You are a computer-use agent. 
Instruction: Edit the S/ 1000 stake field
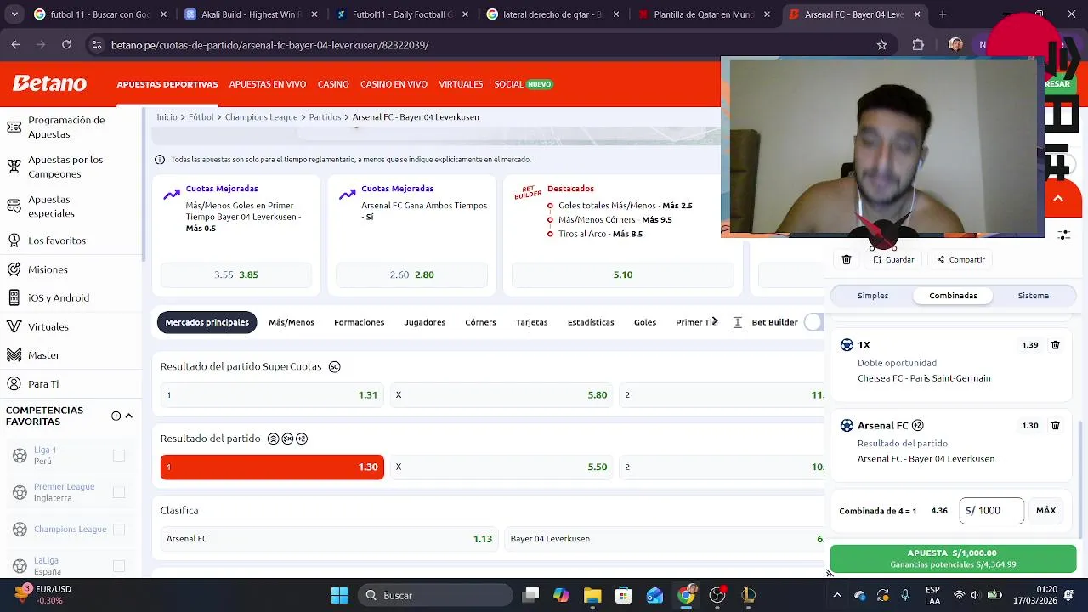(991, 511)
